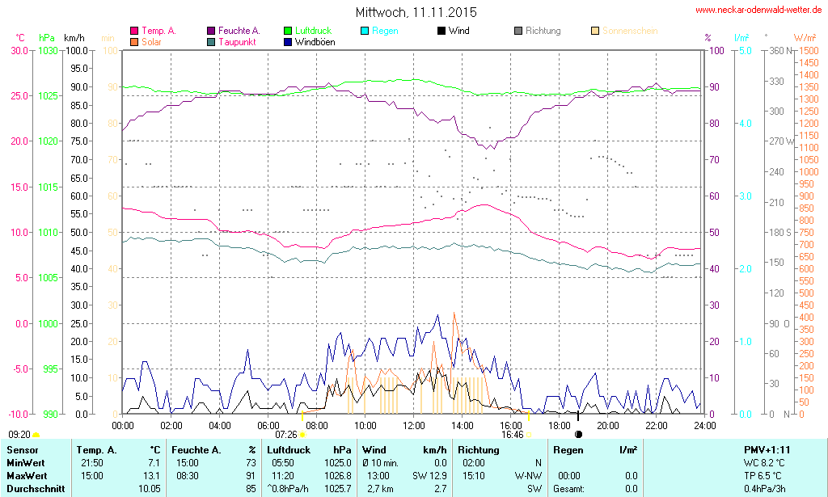Click the black Wind legend square

[x=441, y=32]
